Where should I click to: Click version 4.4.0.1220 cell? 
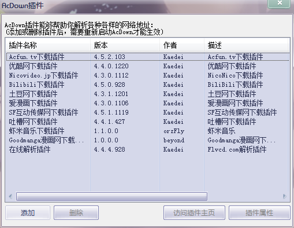[111, 66]
